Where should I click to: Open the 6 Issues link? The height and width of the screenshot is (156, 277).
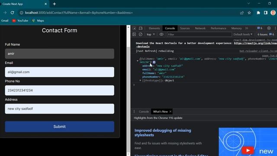coord(266,34)
